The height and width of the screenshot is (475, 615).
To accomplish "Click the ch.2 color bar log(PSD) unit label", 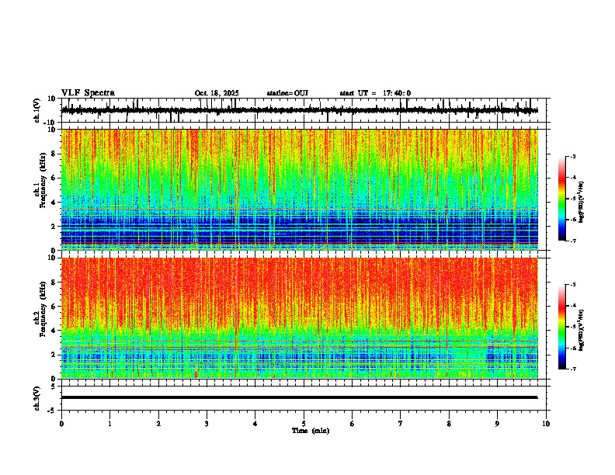I will coord(582,330).
